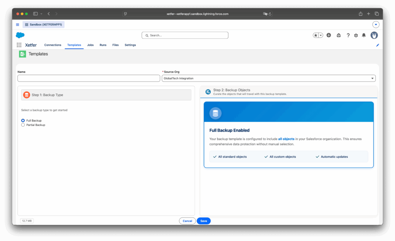
Task: Click the Sandbox (XETFERAPP1) tab label
Action: point(44,25)
